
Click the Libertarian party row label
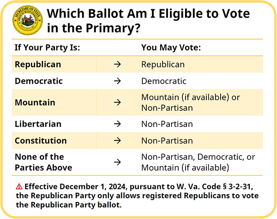point(38,124)
